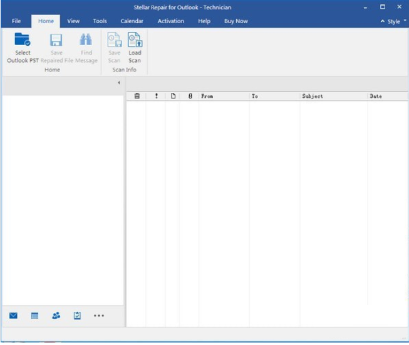
Task: Click the Select Outlook PST icon
Action: (x=23, y=40)
